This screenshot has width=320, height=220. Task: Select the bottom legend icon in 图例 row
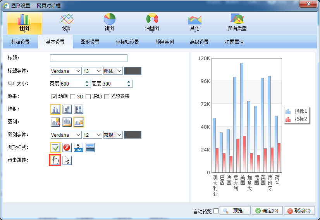click(67, 122)
